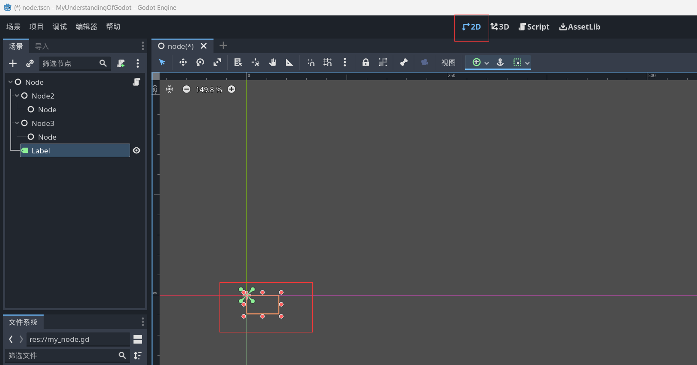Viewport: 697px width, 365px height.
Task: Open the AssetLib workspace
Action: click(580, 27)
